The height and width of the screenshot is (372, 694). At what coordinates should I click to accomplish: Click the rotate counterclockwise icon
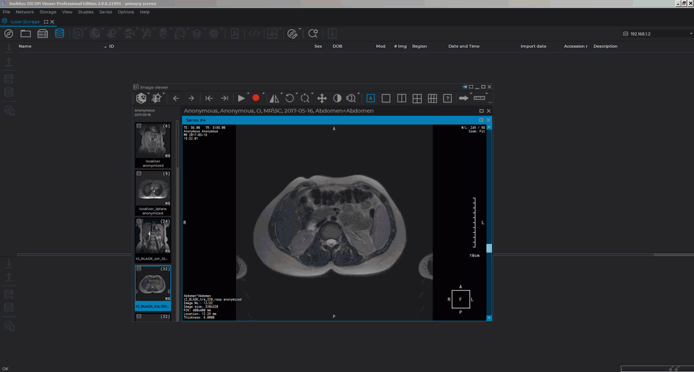(289, 98)
